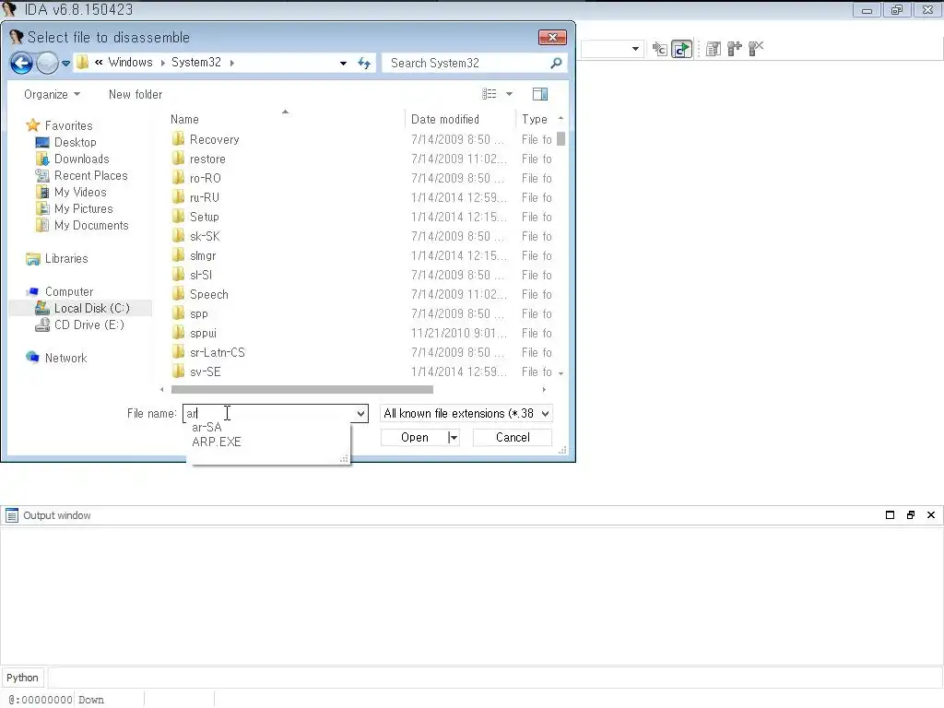
Task: Open recent locations dropdown arrow beside Forward
Action: (65, 64)
